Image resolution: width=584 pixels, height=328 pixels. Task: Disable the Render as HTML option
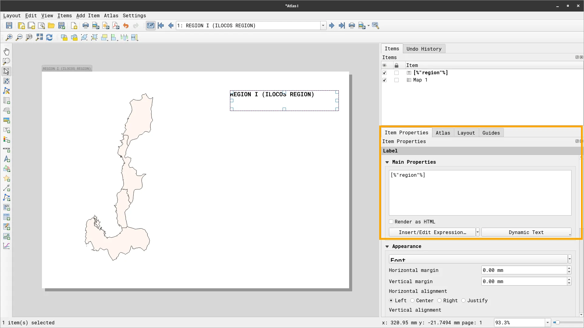[x=391, y=222]
